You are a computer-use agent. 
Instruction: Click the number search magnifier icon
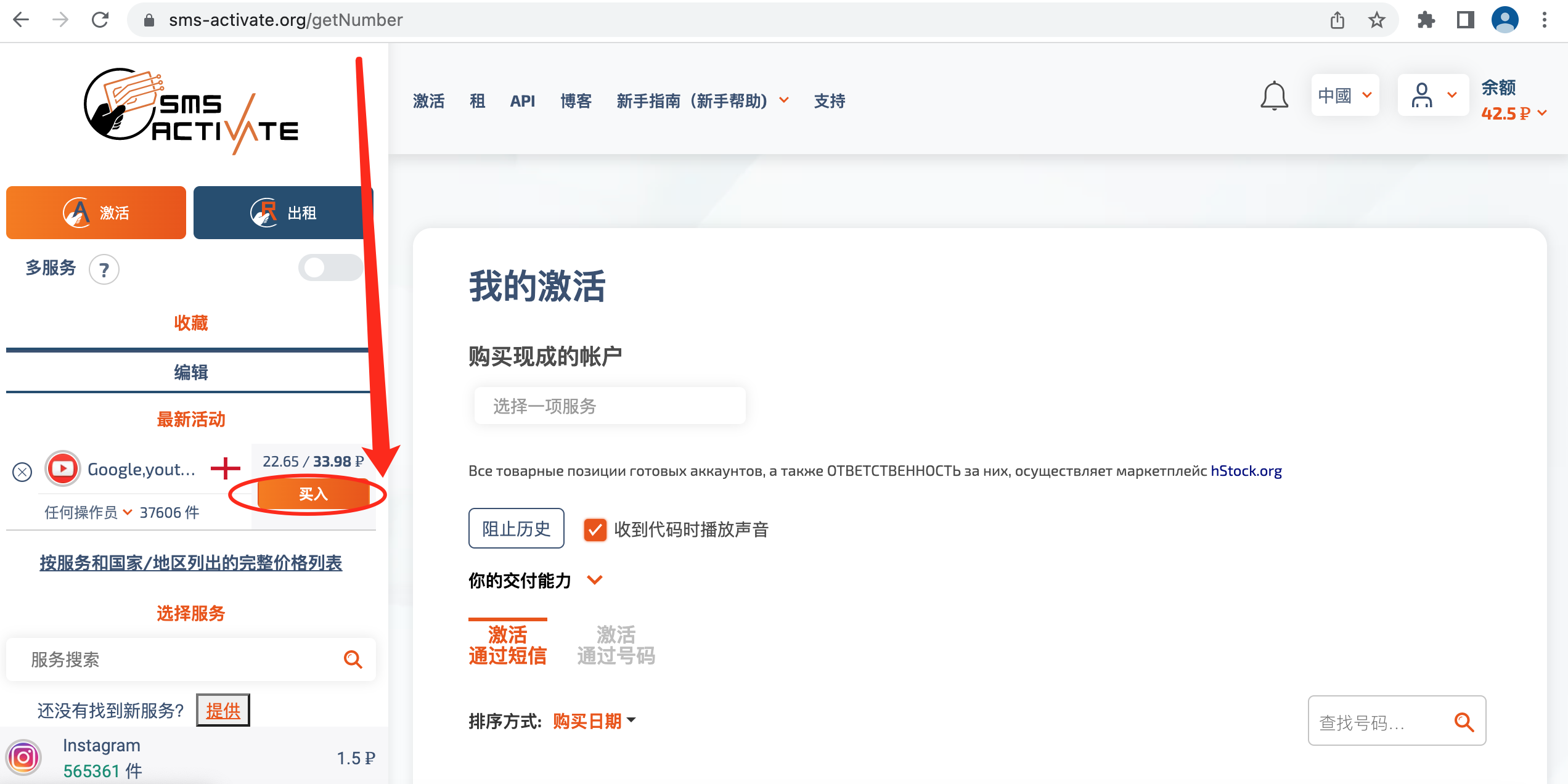[x=1464, y=722]
